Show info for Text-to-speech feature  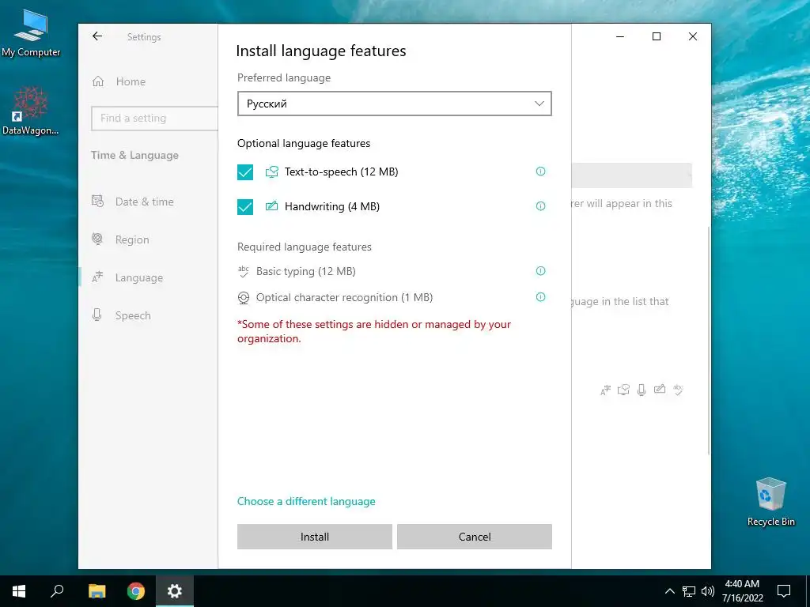click(540, 172)
